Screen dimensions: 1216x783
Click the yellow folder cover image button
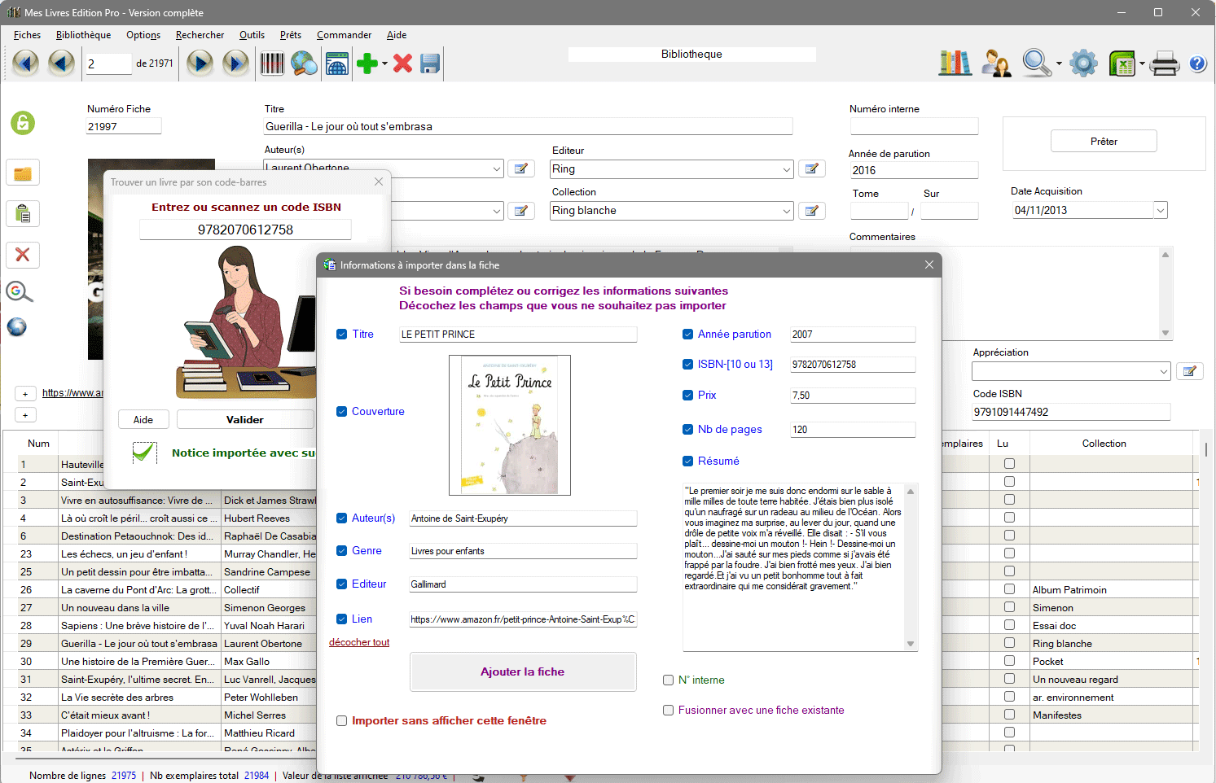pos(23,173)
